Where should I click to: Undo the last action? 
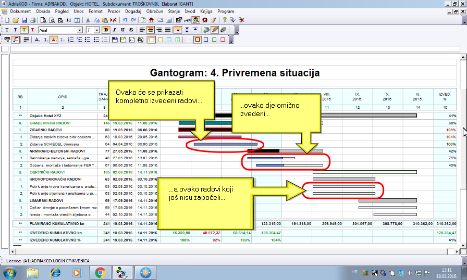(125, 20)
